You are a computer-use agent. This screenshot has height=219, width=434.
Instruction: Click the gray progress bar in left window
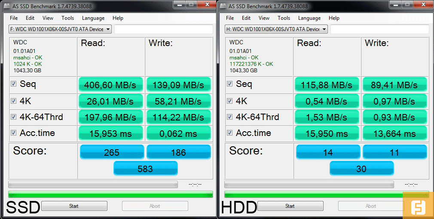pos(93,184)
